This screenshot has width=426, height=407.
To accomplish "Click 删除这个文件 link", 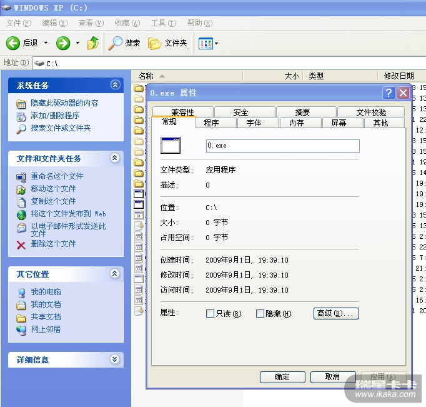I will coord(53,244).
